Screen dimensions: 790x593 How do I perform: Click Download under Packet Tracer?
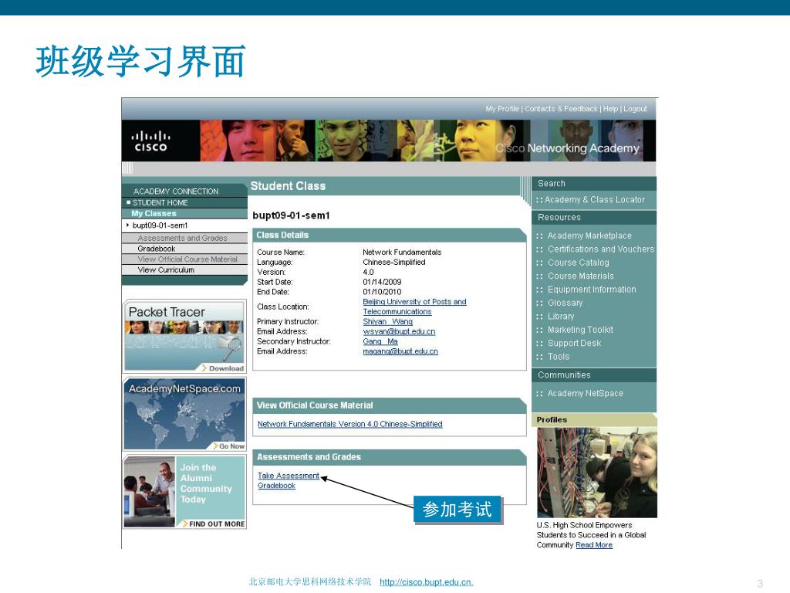tap(223, 368)
